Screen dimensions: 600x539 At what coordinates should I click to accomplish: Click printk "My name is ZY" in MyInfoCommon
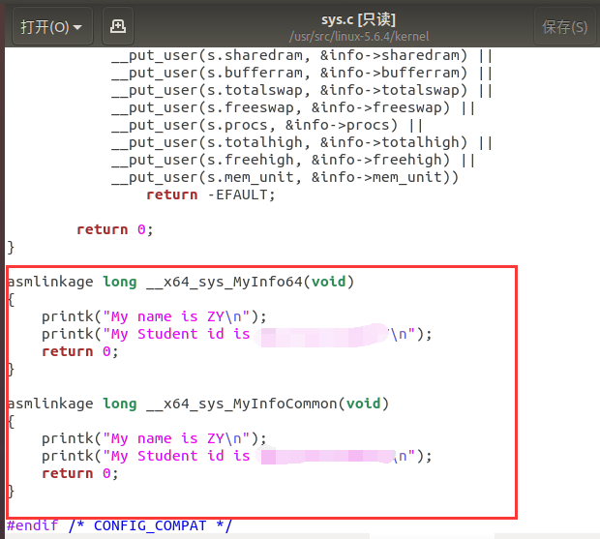(154, 438)
